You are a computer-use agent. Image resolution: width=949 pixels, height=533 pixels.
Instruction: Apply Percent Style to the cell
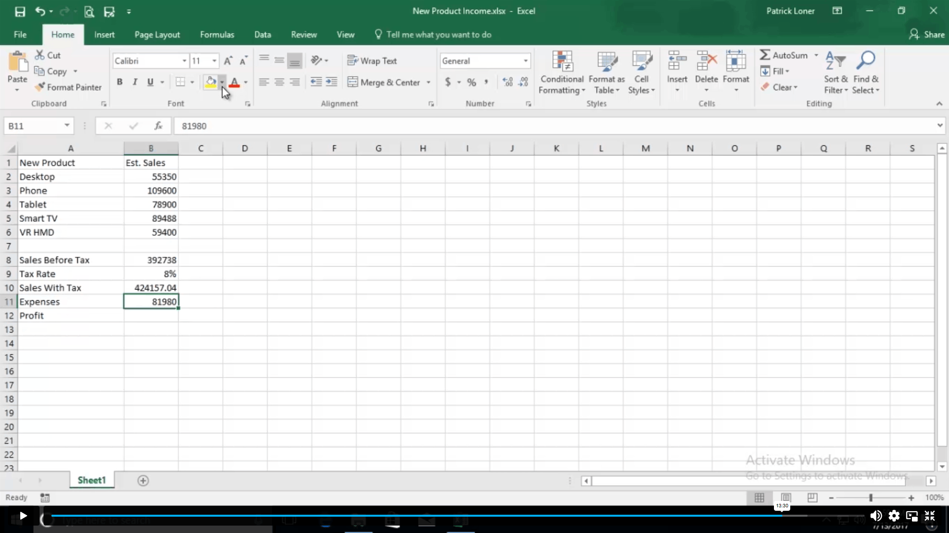pos(471,82)
